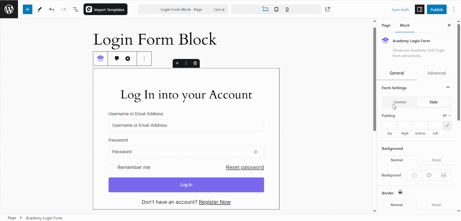Collapse the Form Settings section

pos(448,87)
